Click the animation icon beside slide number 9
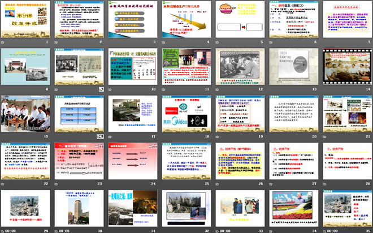373x233 pixels. pos(101,89)
